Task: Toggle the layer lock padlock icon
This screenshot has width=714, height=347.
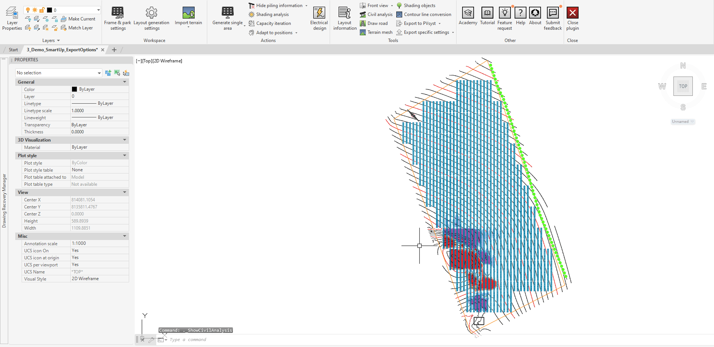Action: [x=42, y=10]
